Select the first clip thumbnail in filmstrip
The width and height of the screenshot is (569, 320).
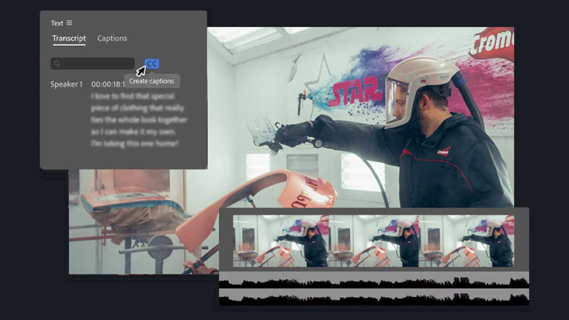click(281, 241)
